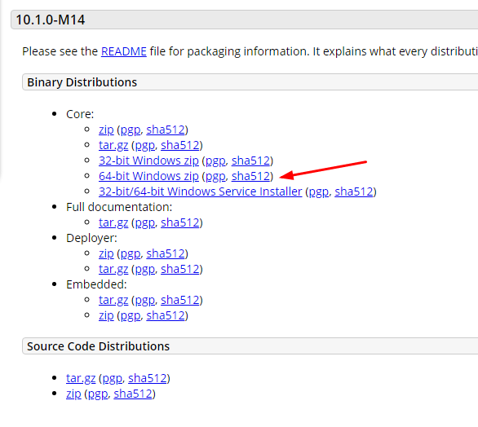
Task: Open pgp for Source Code tar.gz
Action: (113, 379)
